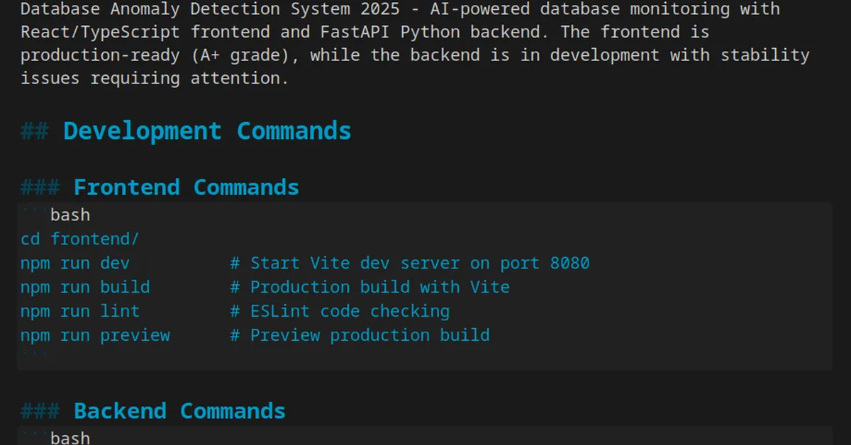Select the phrase Database Anomaly Detection System 2025
Viewport: 851px width, 445px height.
[x=209, y=9]
